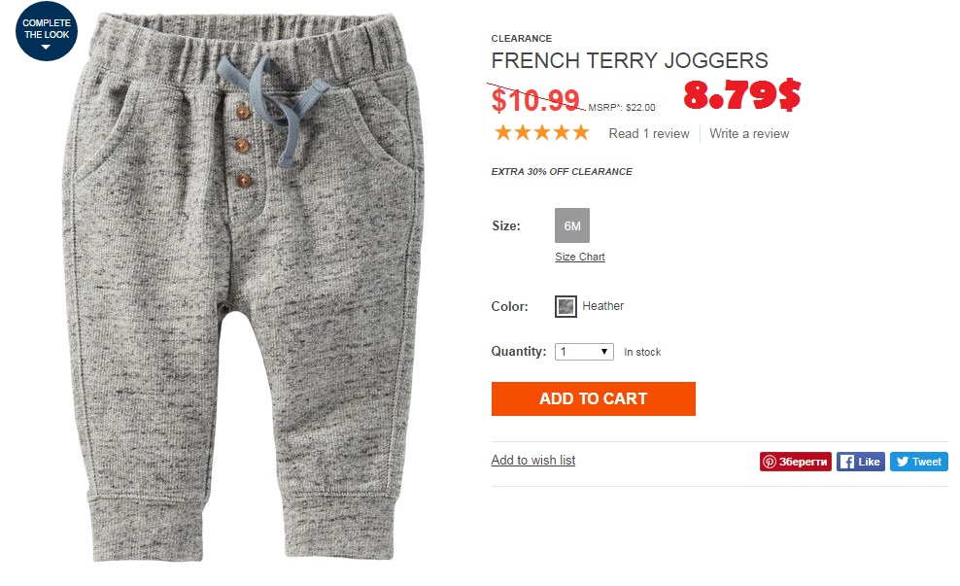
Task: Select the 6M size option
Action: (572, 225)
